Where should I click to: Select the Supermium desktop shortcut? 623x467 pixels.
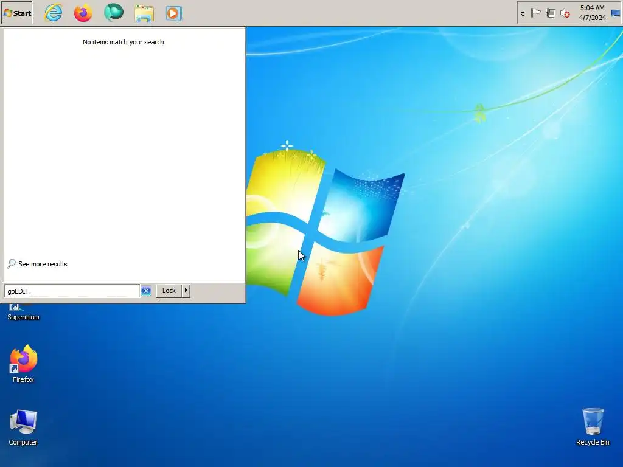pos(23,313)
